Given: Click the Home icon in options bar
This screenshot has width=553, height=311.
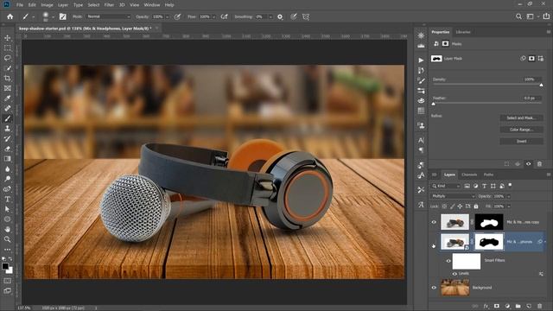Looking at the screenshot, I should tap(10, 16).
